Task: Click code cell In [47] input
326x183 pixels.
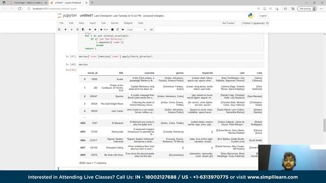Action: pyautogui.click(x=171, y=56)
